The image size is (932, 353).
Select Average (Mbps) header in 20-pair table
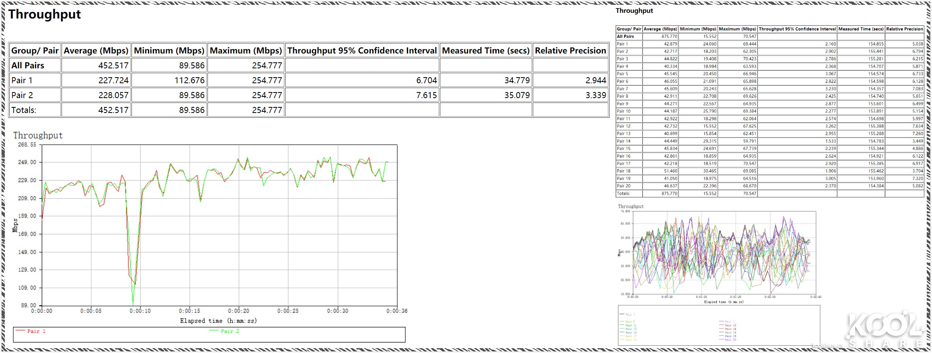pos(660,29)
